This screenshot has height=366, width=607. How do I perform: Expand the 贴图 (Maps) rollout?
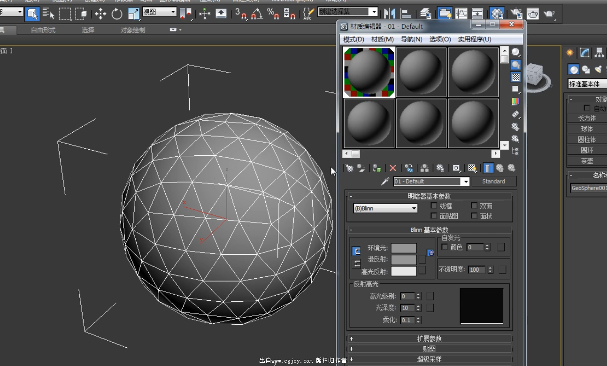click(x=429, y=349)
